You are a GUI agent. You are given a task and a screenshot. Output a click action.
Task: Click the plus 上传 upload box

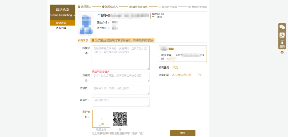click(101, 119)
